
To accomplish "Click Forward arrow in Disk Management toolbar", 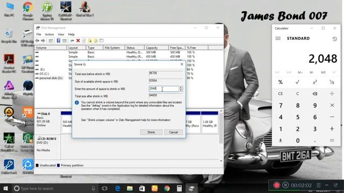I will click(43, 41).
